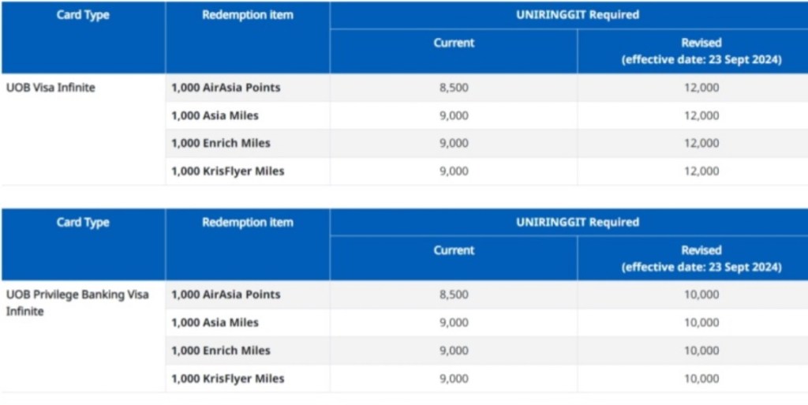The height and width of the screenshot is (405, 808).
Task: Click the top table's Current column header
Action: (x=454, y=43)
